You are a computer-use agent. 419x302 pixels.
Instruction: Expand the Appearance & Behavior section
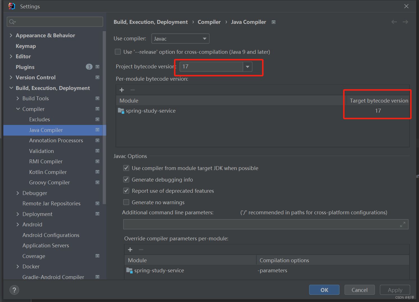(x=11, y=35)
